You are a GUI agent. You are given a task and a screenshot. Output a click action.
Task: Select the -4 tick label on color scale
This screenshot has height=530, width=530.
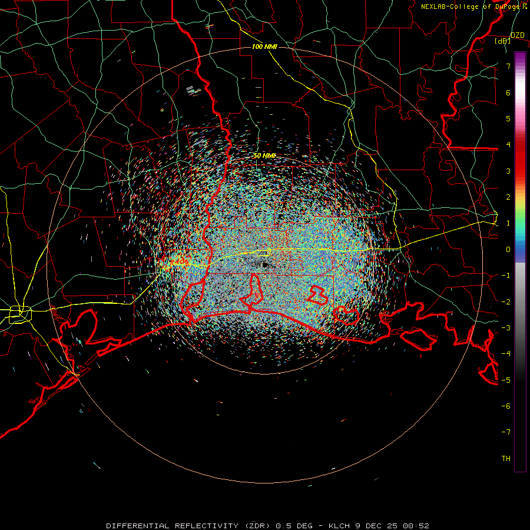tap(506, 354)
